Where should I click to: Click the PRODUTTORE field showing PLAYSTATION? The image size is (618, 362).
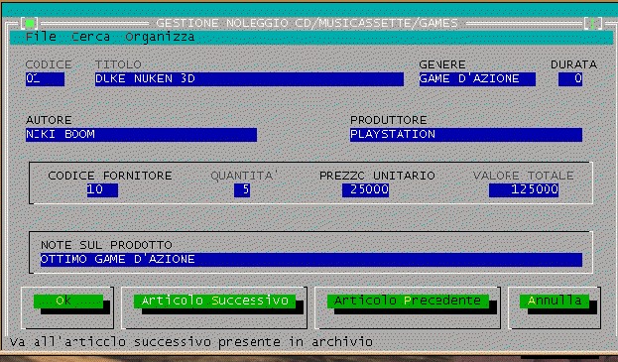[466, 135]
